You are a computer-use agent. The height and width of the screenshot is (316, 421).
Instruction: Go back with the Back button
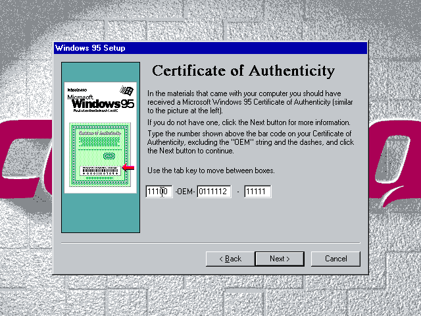coord(230,259)
